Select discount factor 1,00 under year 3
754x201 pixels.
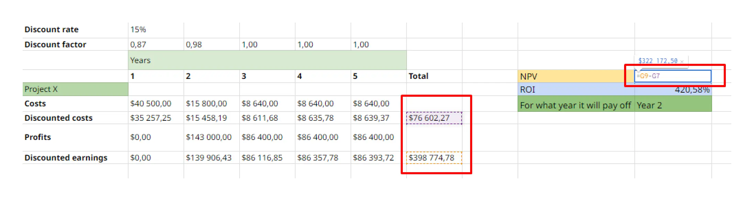click(x=267, y=45)
